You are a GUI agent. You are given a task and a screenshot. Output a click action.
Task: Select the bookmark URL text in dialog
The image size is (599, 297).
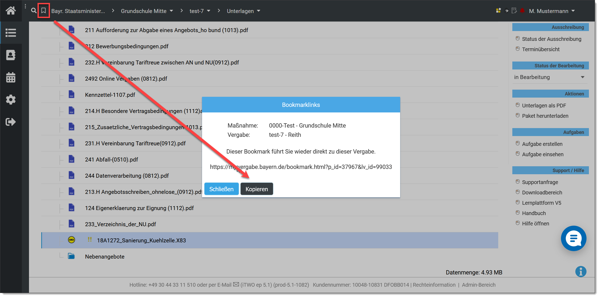[x=301, y=167]
